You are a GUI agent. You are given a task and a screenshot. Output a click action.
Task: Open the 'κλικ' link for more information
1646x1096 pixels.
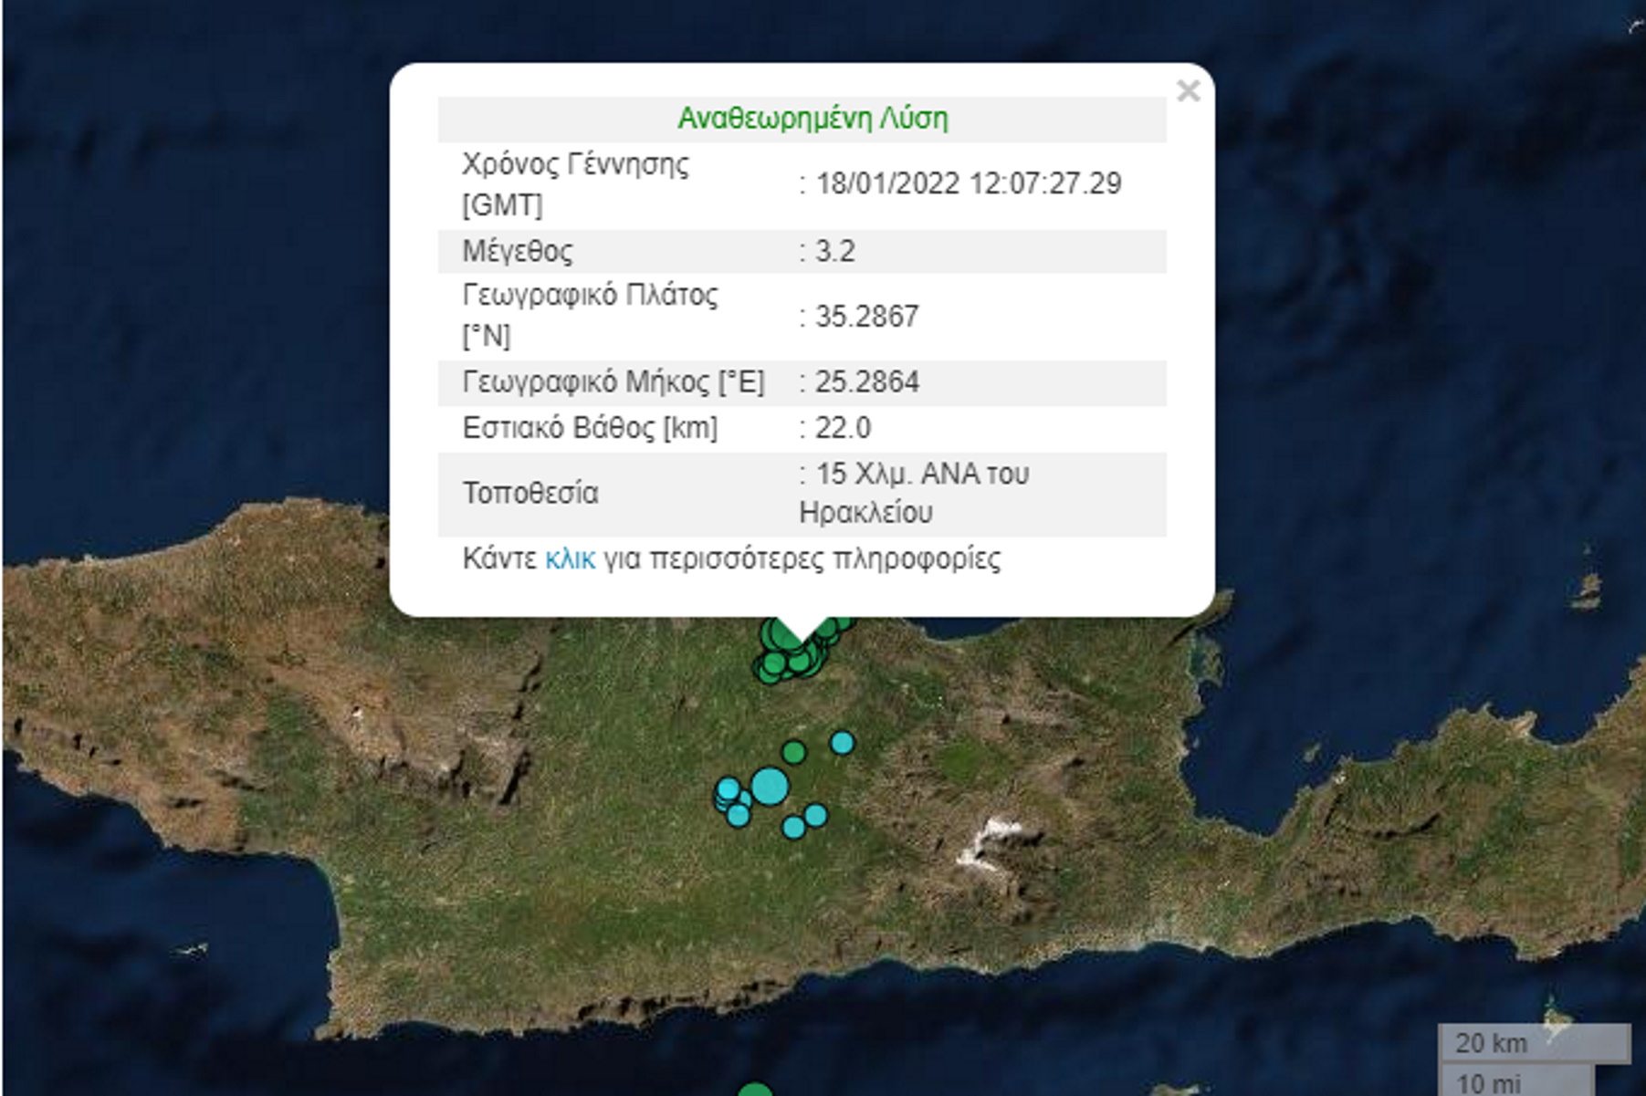(570, 558)
